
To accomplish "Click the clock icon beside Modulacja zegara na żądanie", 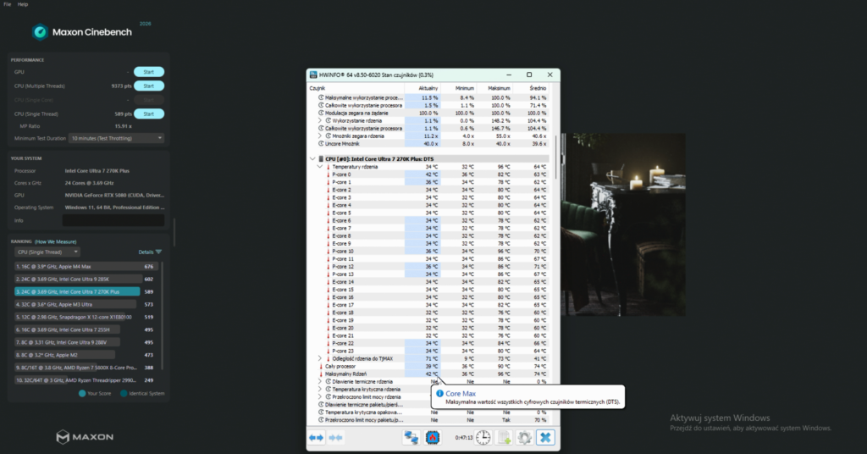I will tap(321, 113).
